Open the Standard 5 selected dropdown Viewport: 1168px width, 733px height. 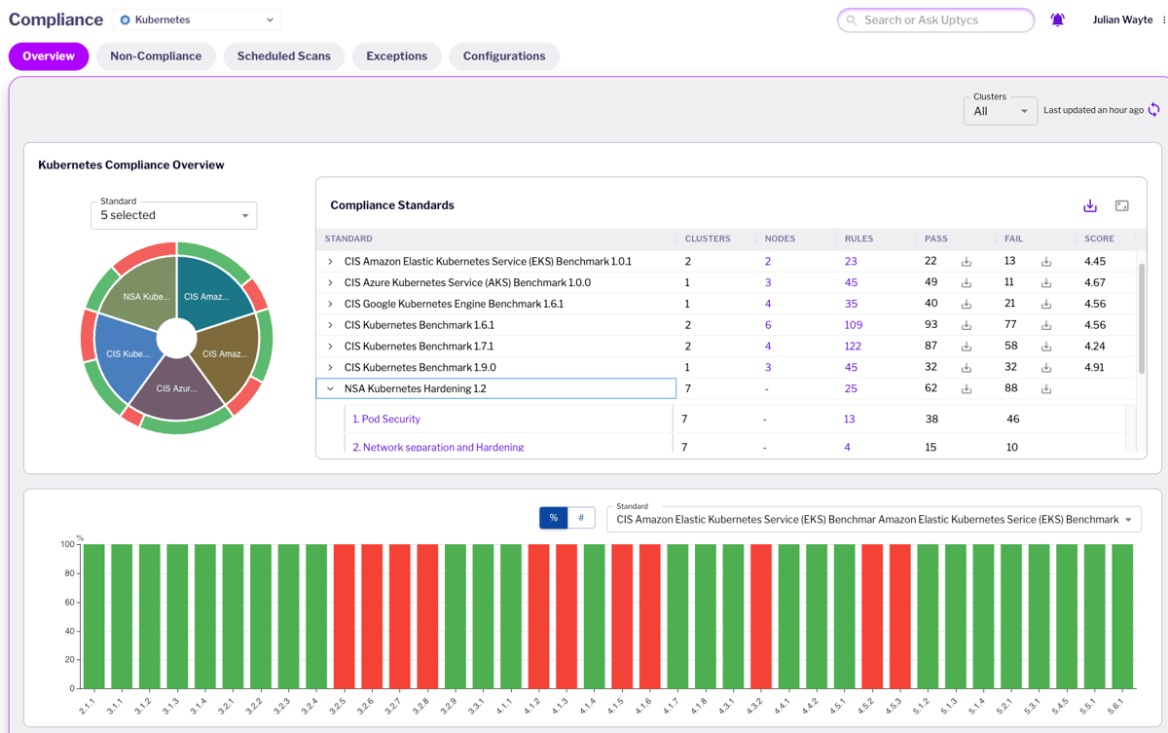[174, 215]
